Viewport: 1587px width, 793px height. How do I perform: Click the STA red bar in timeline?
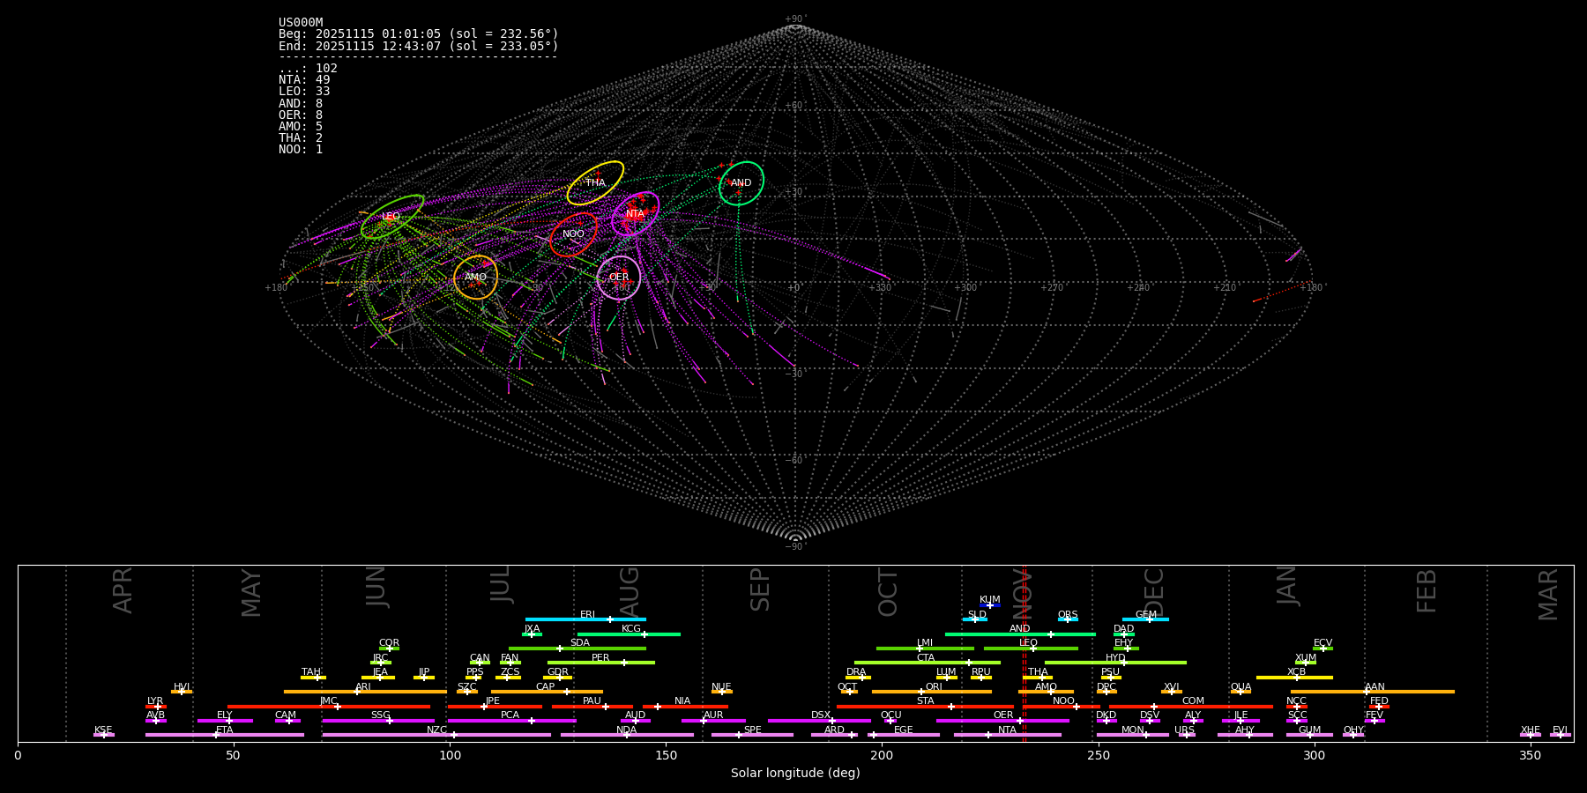click(x=925, y=707)
